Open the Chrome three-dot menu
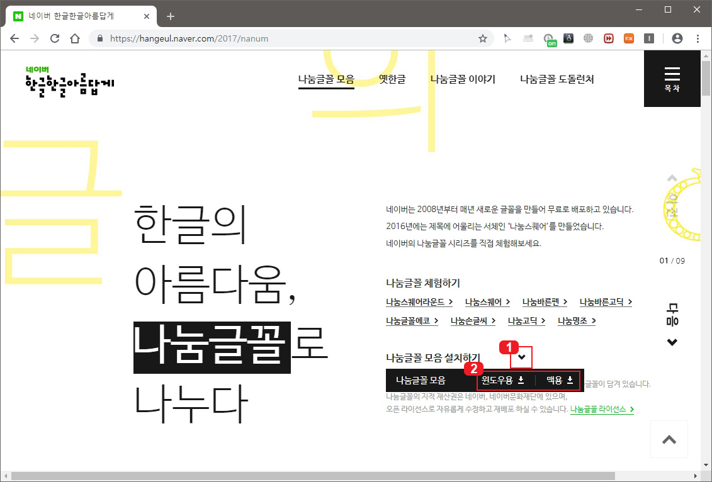 (698, 38)
